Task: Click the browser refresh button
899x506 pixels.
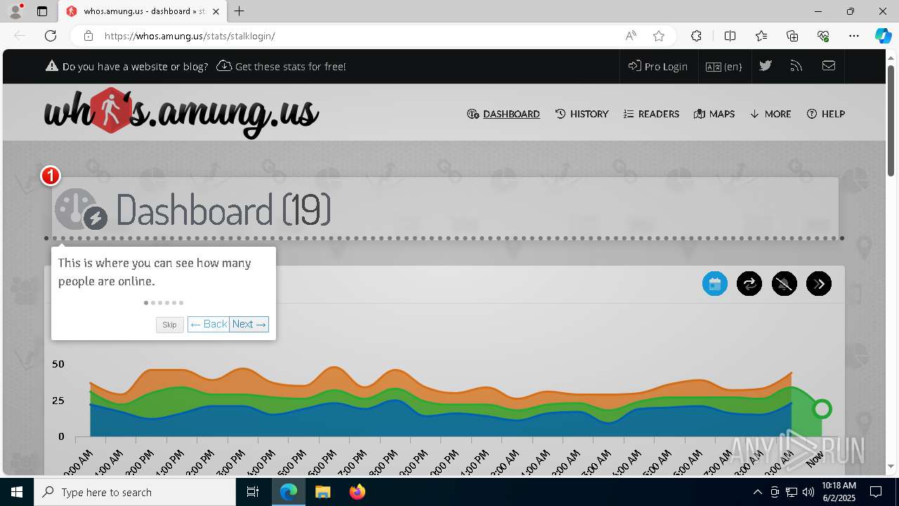Action: pos(51,36)
